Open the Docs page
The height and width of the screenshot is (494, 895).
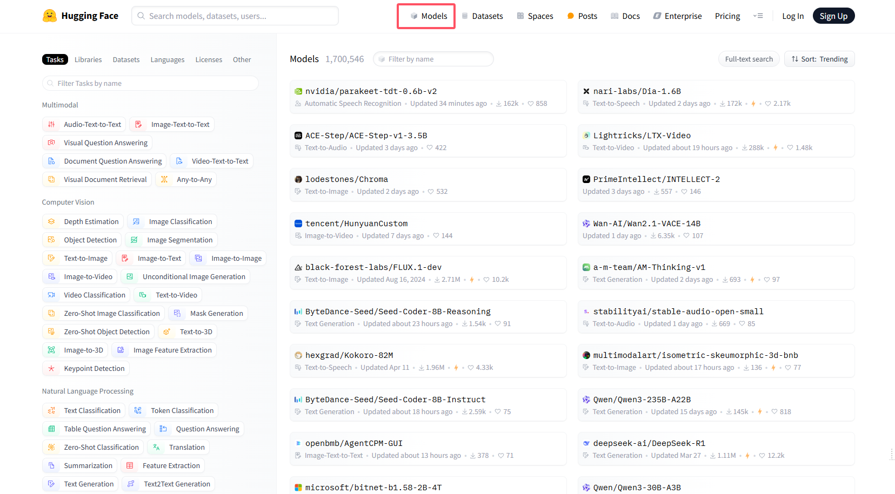625,16
